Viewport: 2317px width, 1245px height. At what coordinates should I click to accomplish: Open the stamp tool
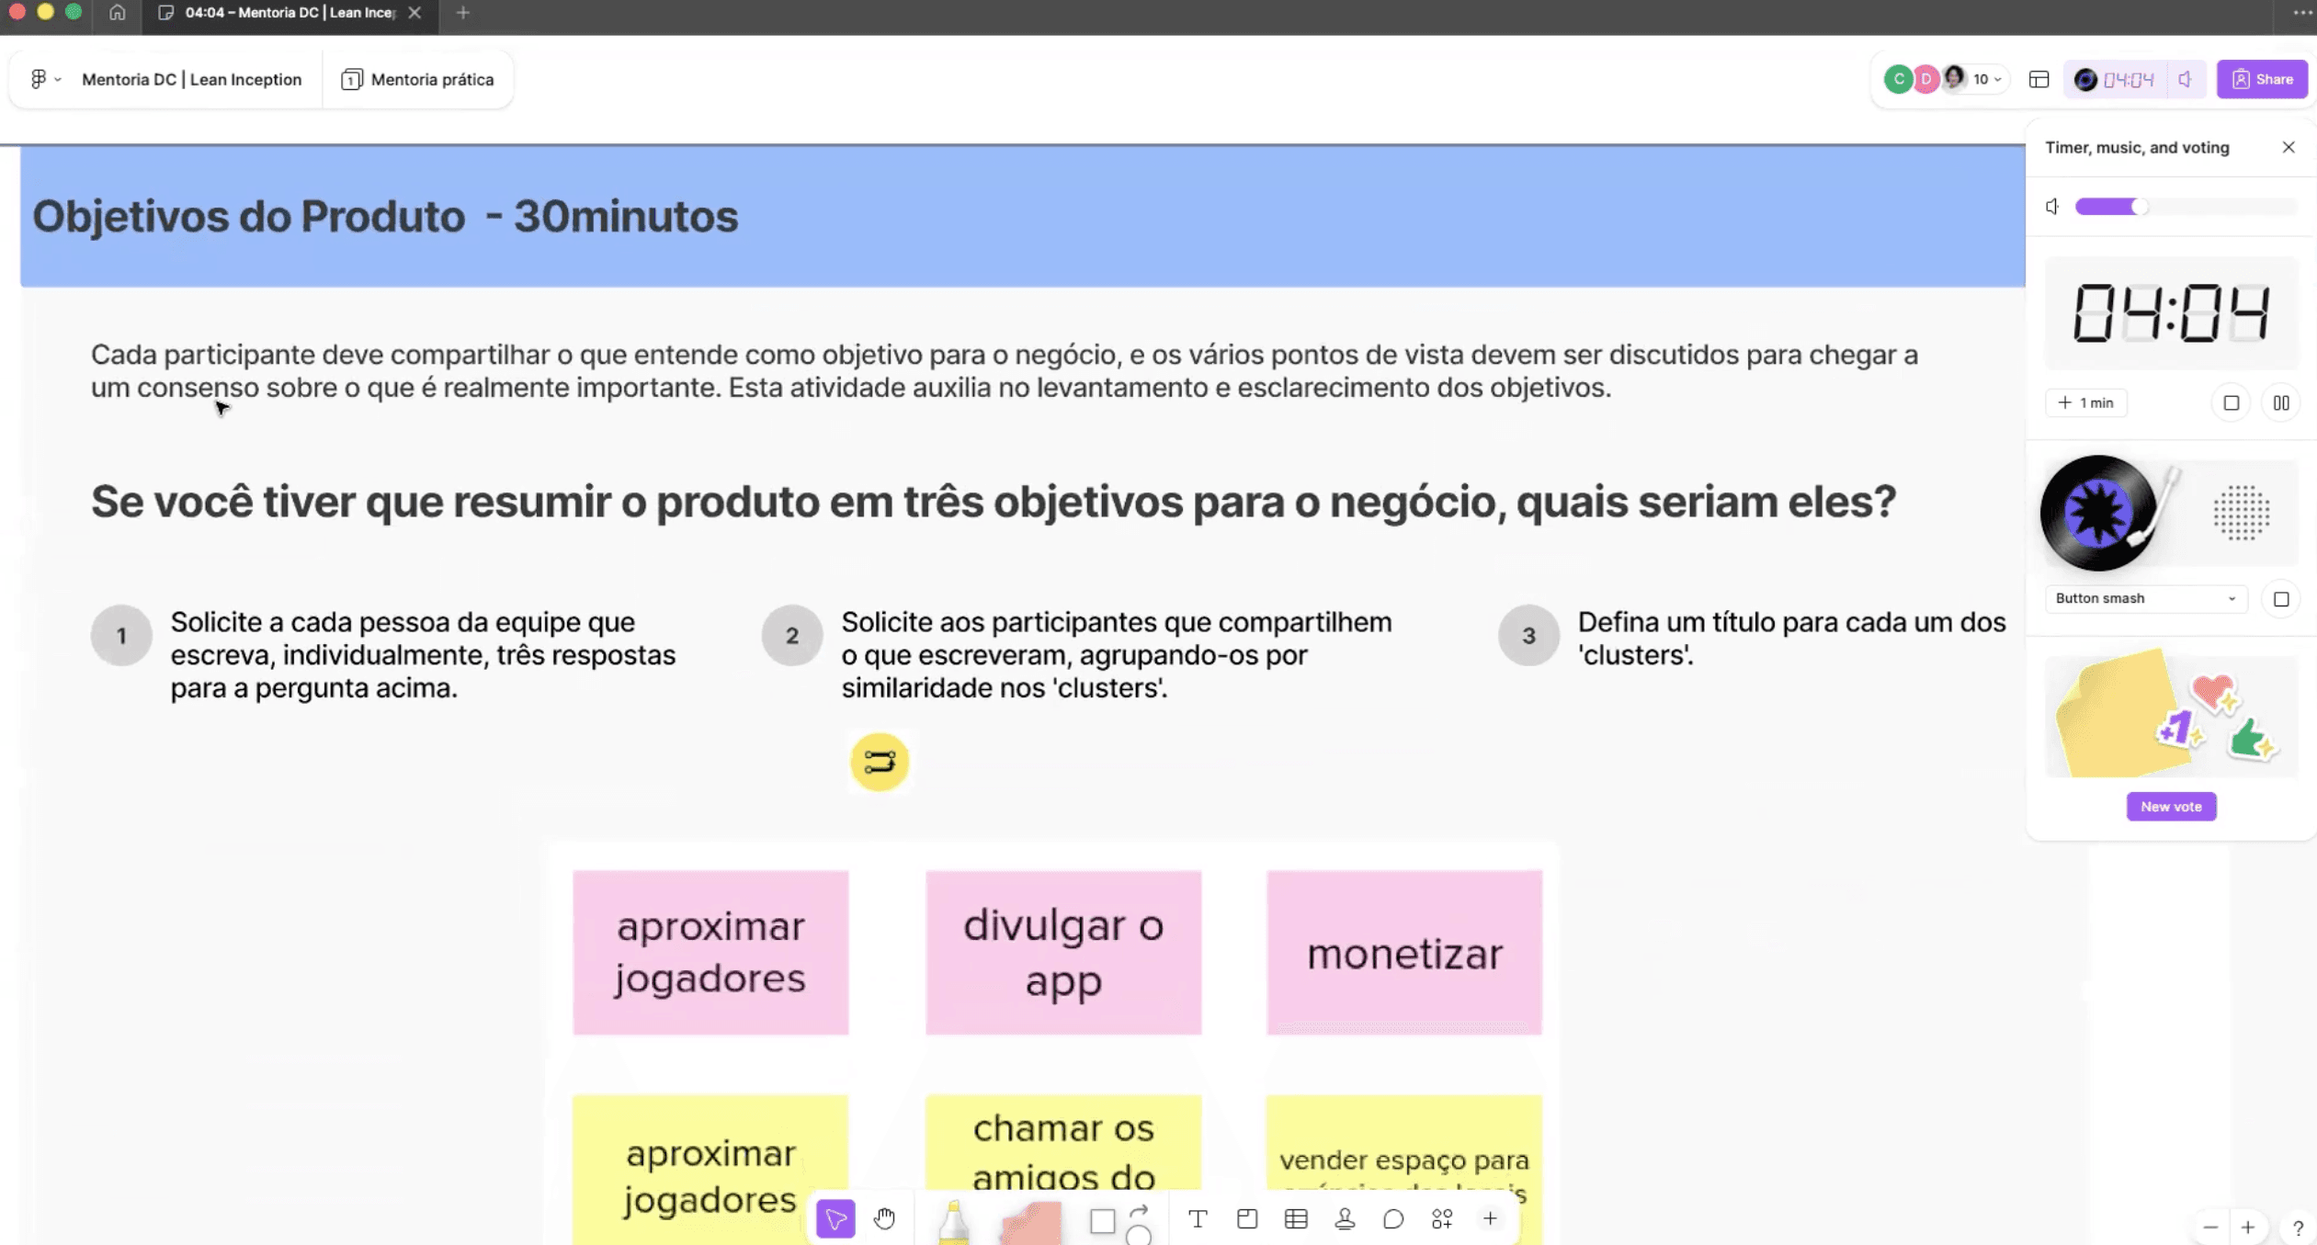[1345, 1219]
